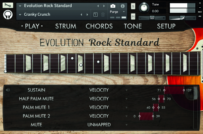Open the HALF PALM MUTE mapping dropdown
203x134 pixels.
click(127, 99)
